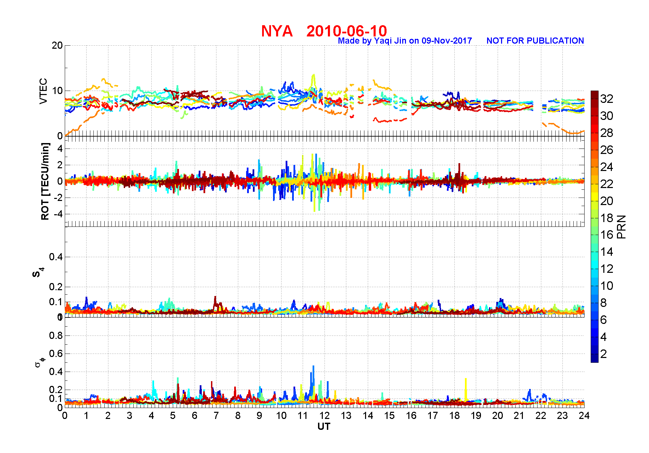Screen dimensions: 649x453
Task: Click the 'UT' x-axis label
Action: pos(324,426)
